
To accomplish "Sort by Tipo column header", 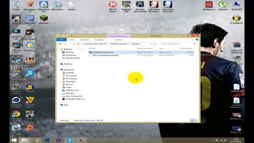I will click(x=161, y=48).
